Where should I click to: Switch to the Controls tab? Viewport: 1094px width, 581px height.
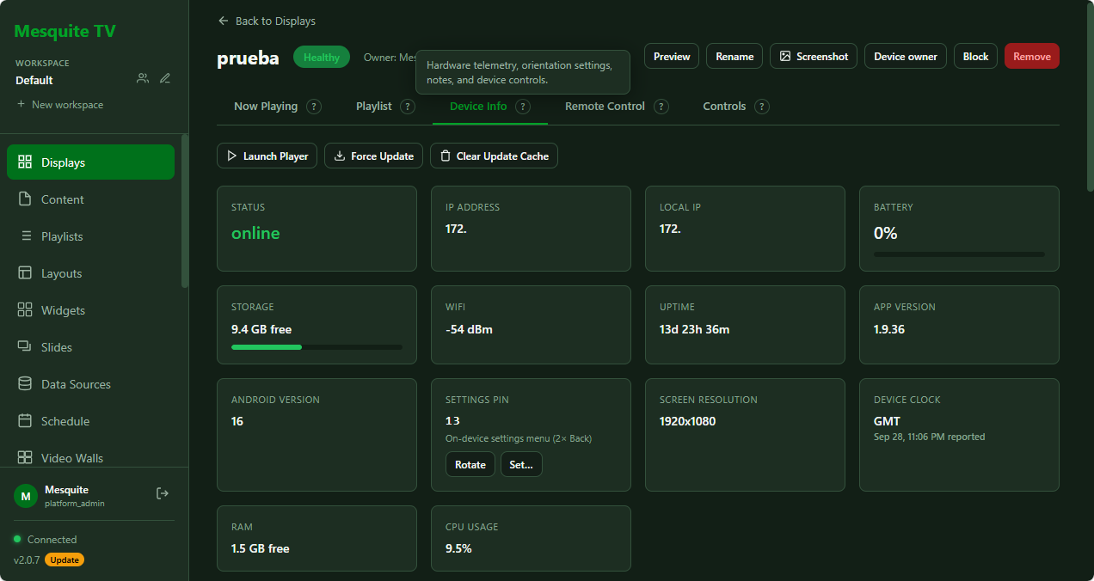click(x=724, y=107)
